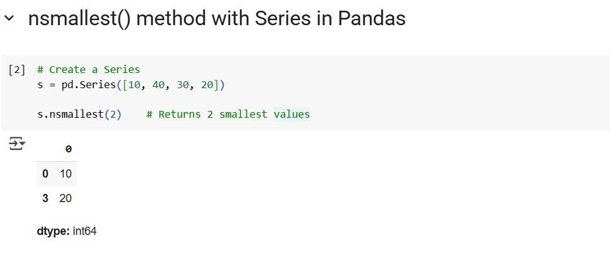The height and width of the screenshot is (272, 610).
Task: Select the output value 20
Action: 66,198
